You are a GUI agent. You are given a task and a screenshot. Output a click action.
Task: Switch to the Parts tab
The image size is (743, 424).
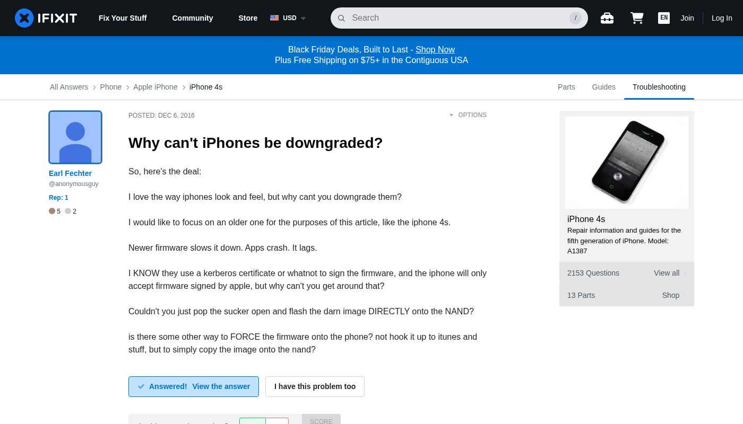coord(566,87)
